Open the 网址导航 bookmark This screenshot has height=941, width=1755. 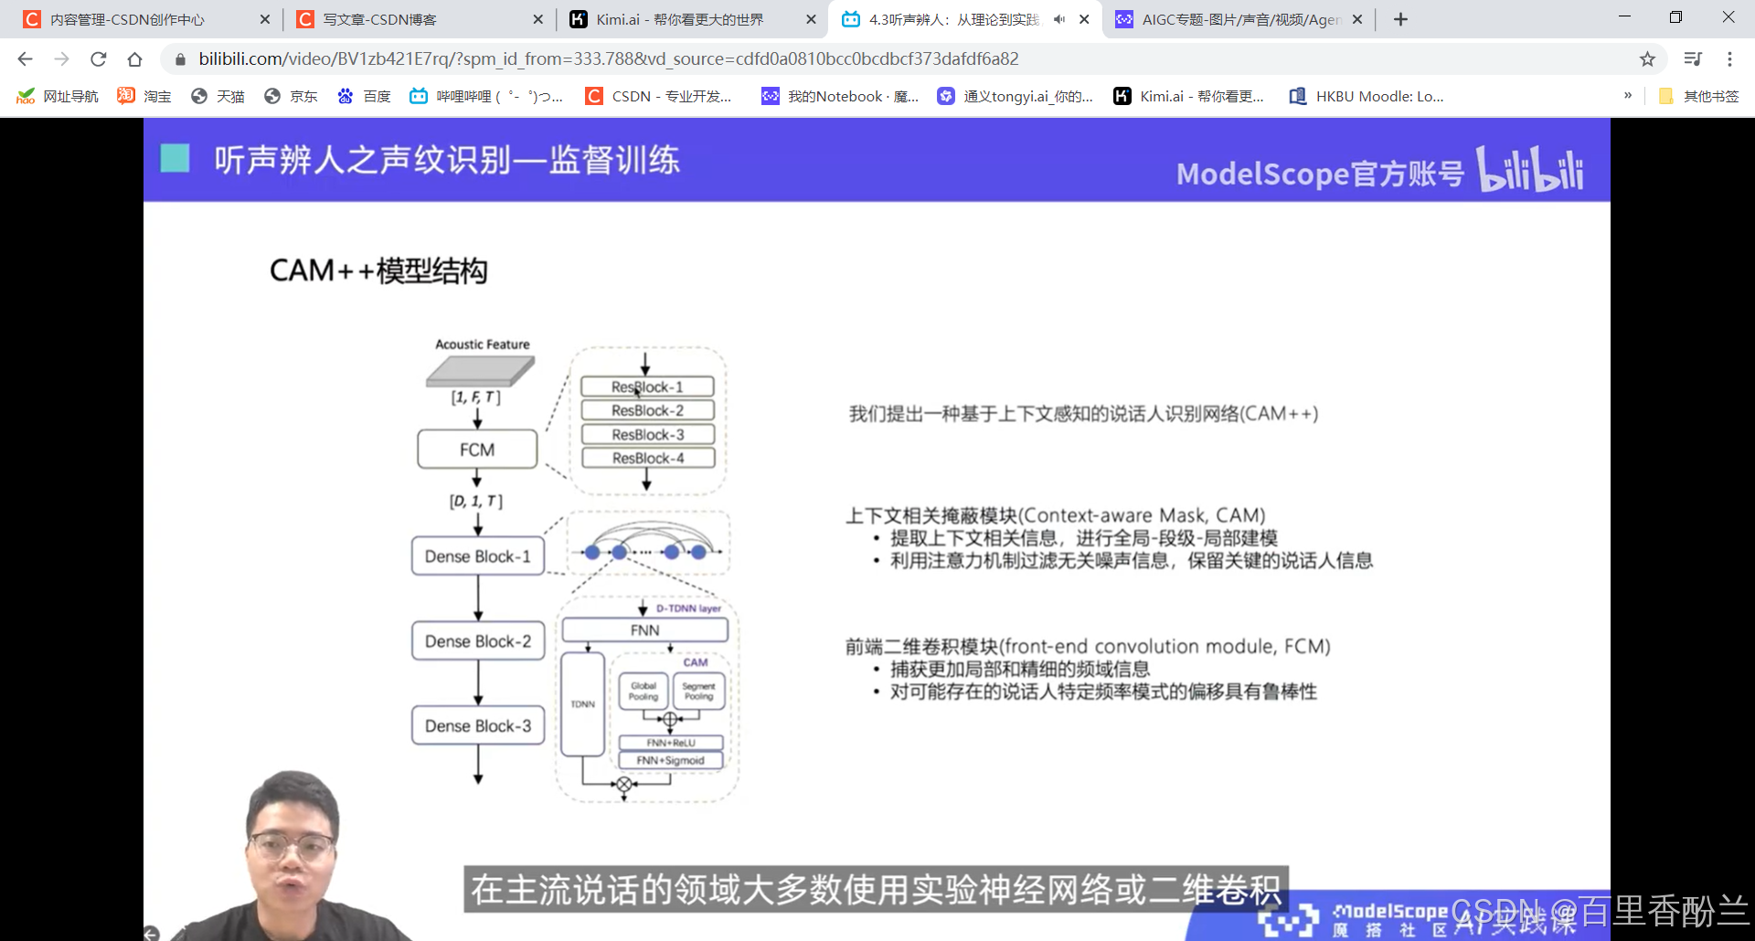pos(58,96)
